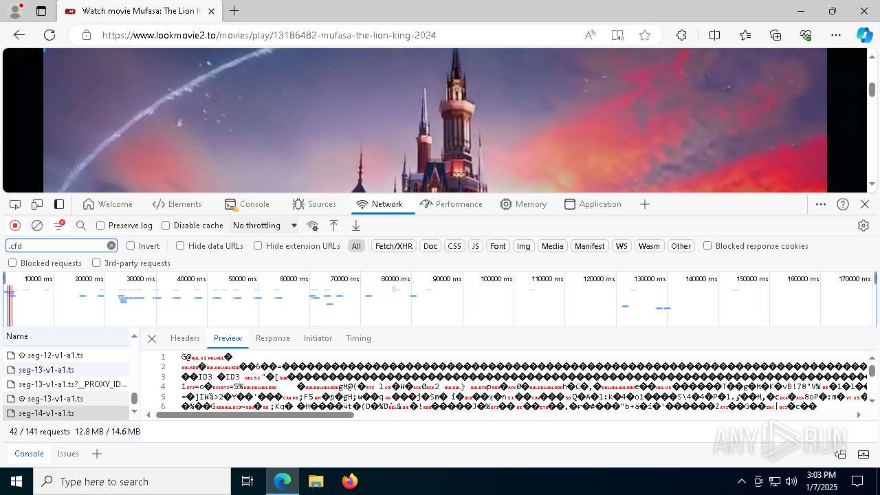Open DevTools more options ellipsis
This screenshot has height=495, width=880.
[x=821, y=204]
